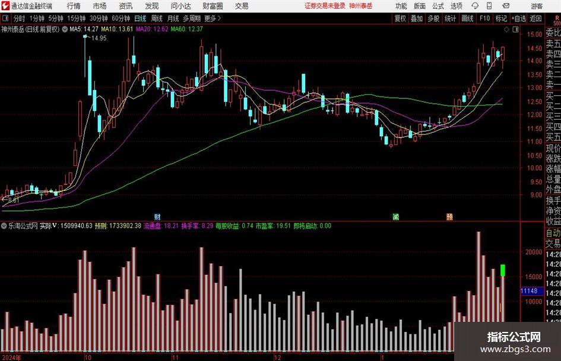Open the 行情 menu
Screen dimensions: 561x361
coord(74,6)
